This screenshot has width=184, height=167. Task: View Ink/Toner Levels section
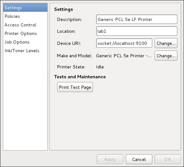pyautogui.click(x=25, y=51)
